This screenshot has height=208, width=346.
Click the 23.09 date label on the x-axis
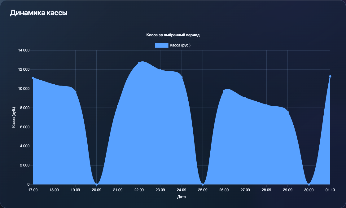click(x=160, y=190)
